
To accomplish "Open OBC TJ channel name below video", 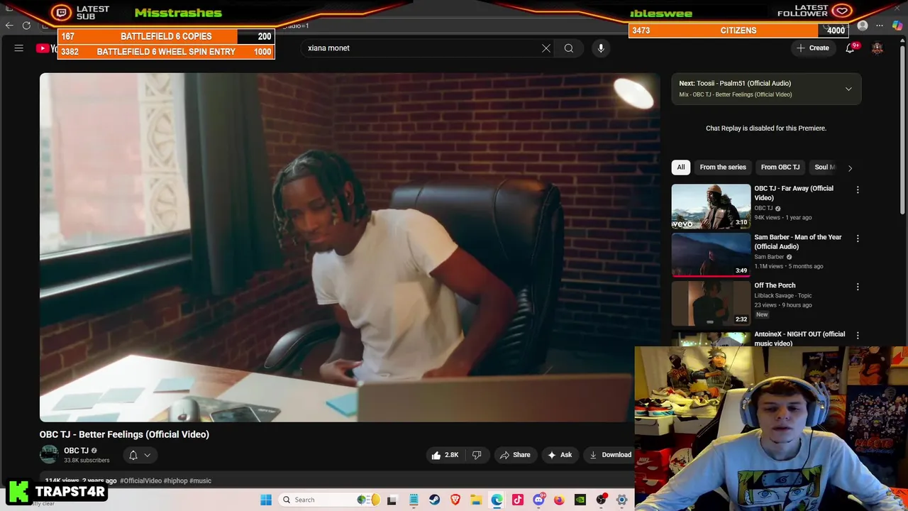I will (76, 451).
